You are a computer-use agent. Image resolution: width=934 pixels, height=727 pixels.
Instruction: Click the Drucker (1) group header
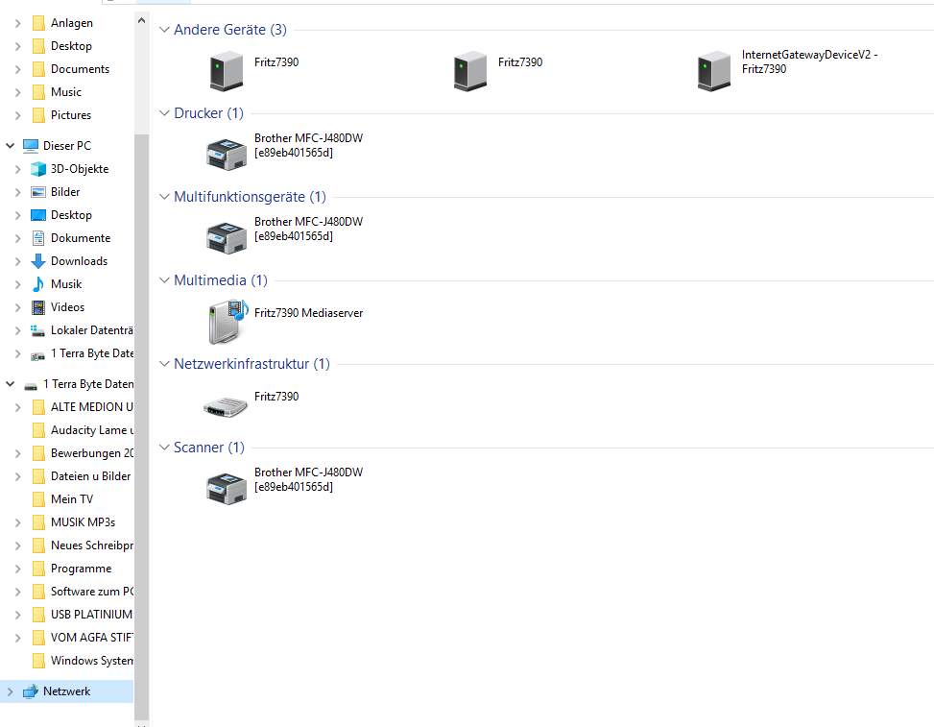click(x=208, y=112)
